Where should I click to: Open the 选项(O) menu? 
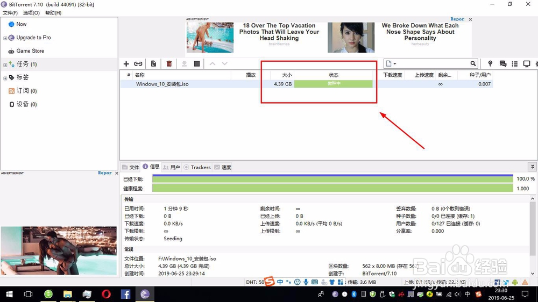[x=31, y=13]
